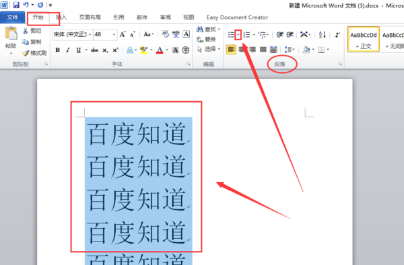The width and height of the screenshot is (404, 265).
Task: Click the 替换 replace button
Action: [x=207, y=39]
